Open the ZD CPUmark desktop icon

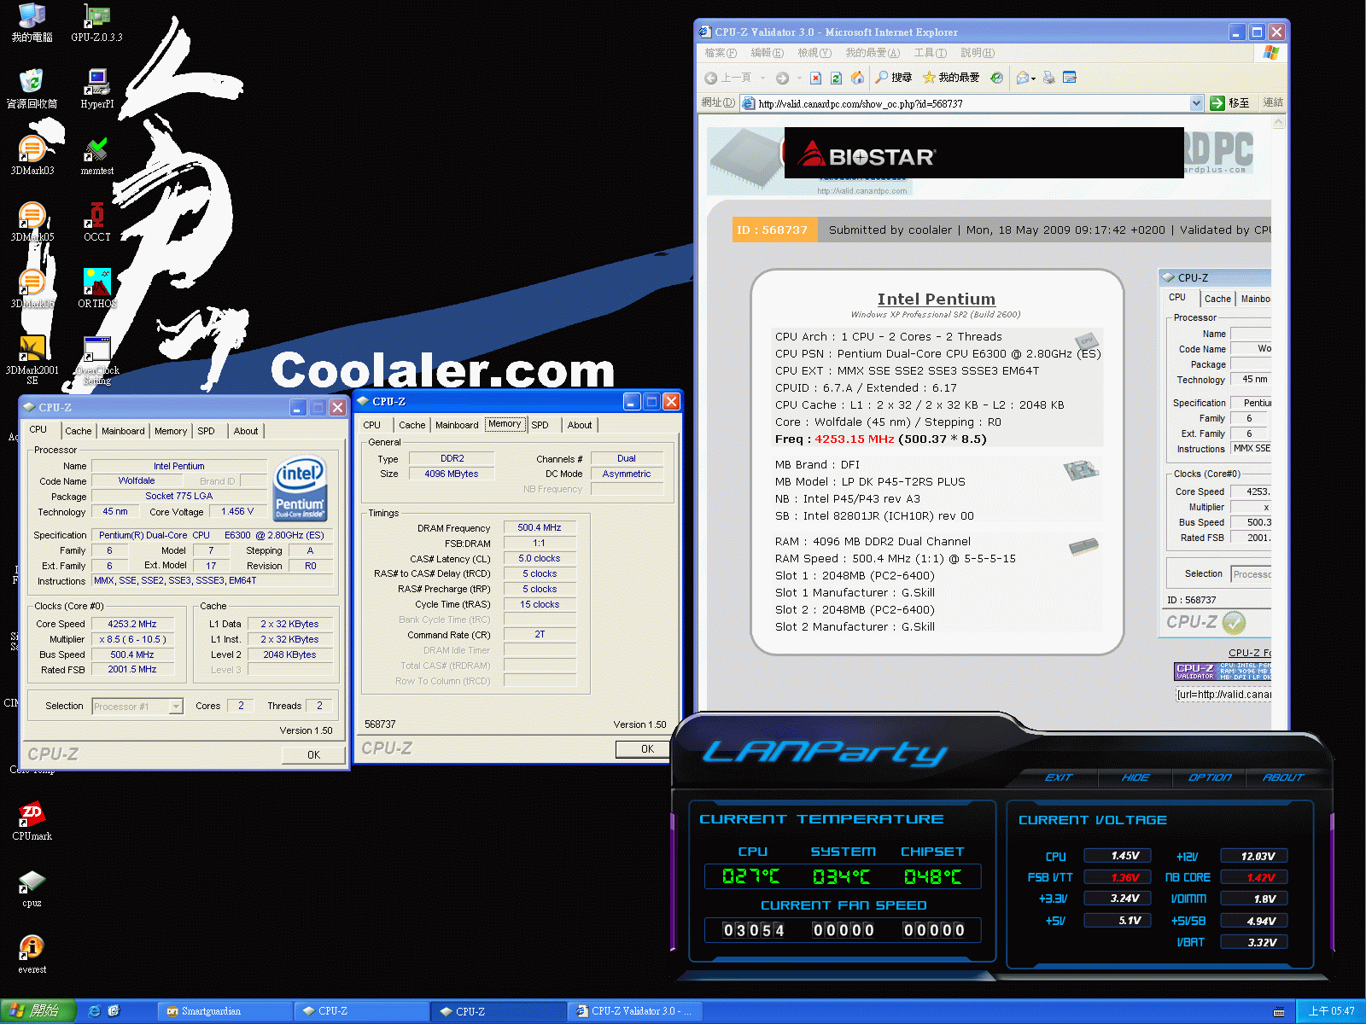point(32,821)
